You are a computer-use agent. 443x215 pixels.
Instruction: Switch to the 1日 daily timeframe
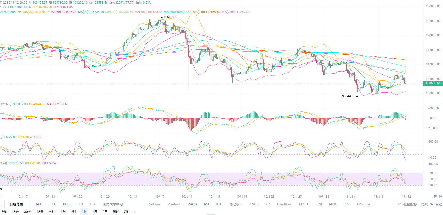pyautogui.click(x=95, y=212)
